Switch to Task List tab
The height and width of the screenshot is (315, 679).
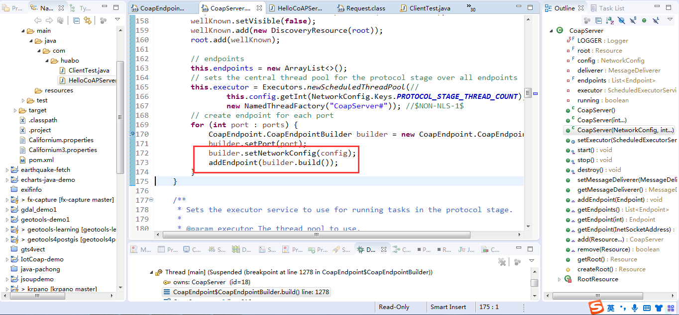607,8
